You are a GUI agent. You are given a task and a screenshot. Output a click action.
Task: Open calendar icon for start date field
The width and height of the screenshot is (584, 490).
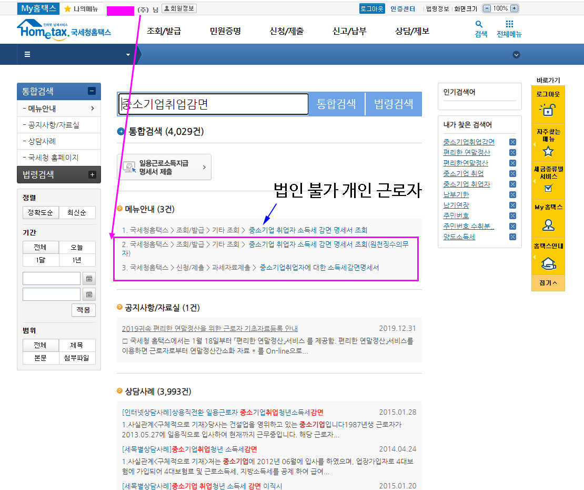(x=89, y=279)
